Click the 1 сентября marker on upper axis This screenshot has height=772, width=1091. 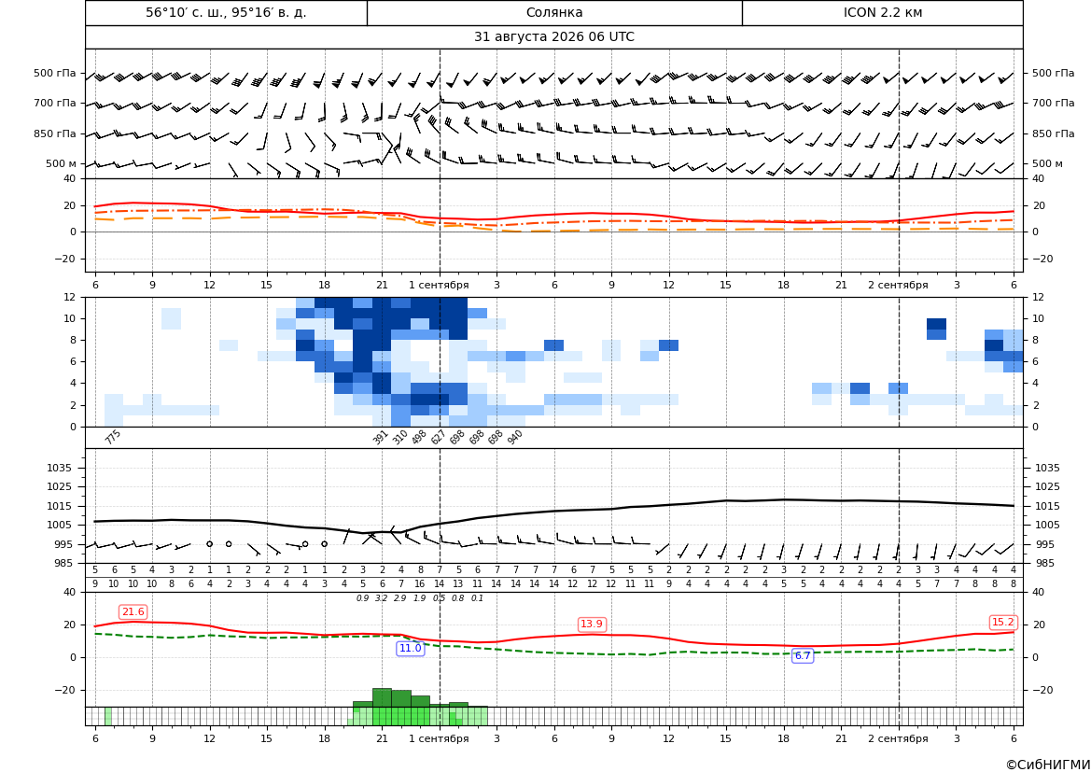439,285
